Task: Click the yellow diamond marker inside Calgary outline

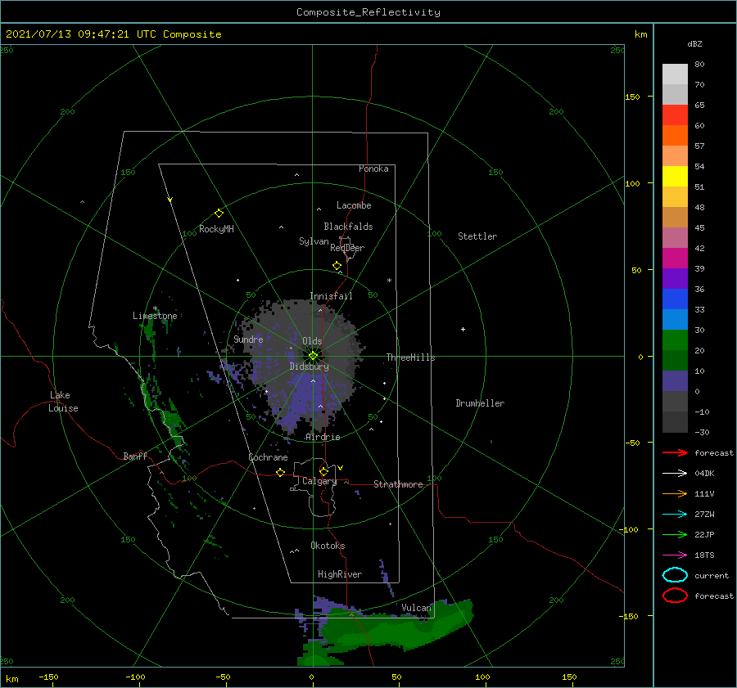Action: click(323, 471)
